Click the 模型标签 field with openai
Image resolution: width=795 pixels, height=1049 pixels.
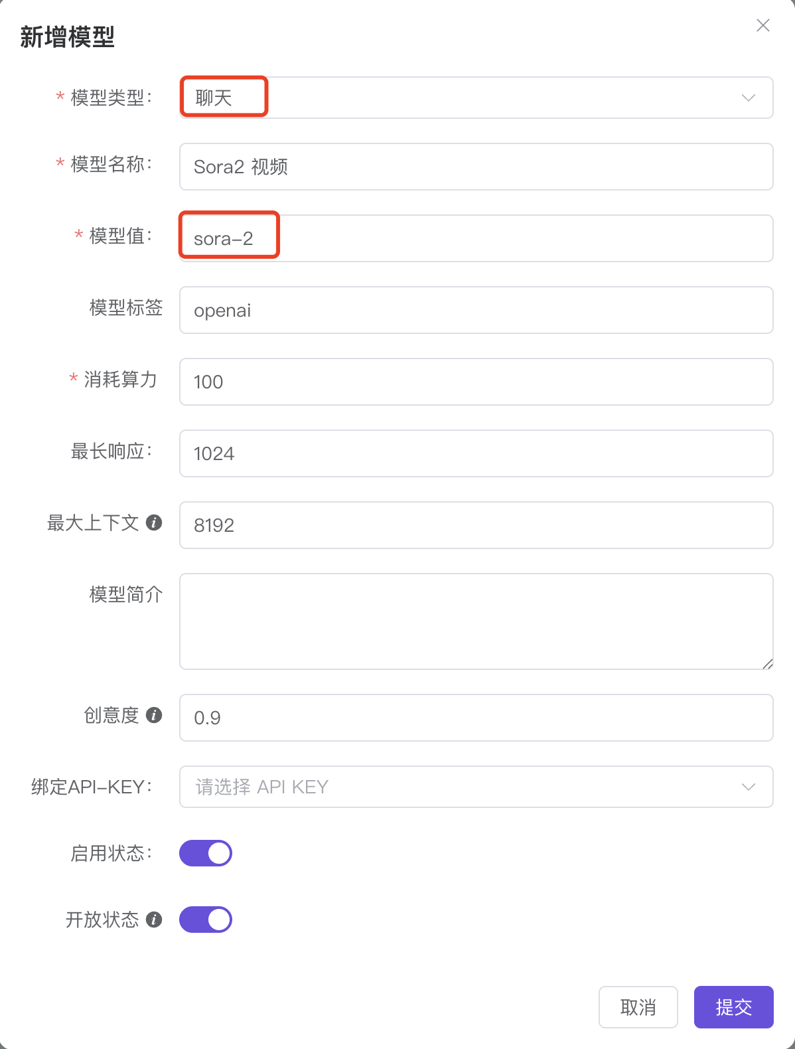tap(476, 310)
